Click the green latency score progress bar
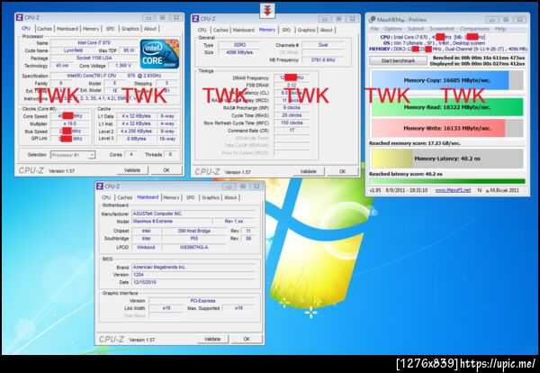Image resolution: width=540 pixels, height=373 pixels. tap(447, 181)
